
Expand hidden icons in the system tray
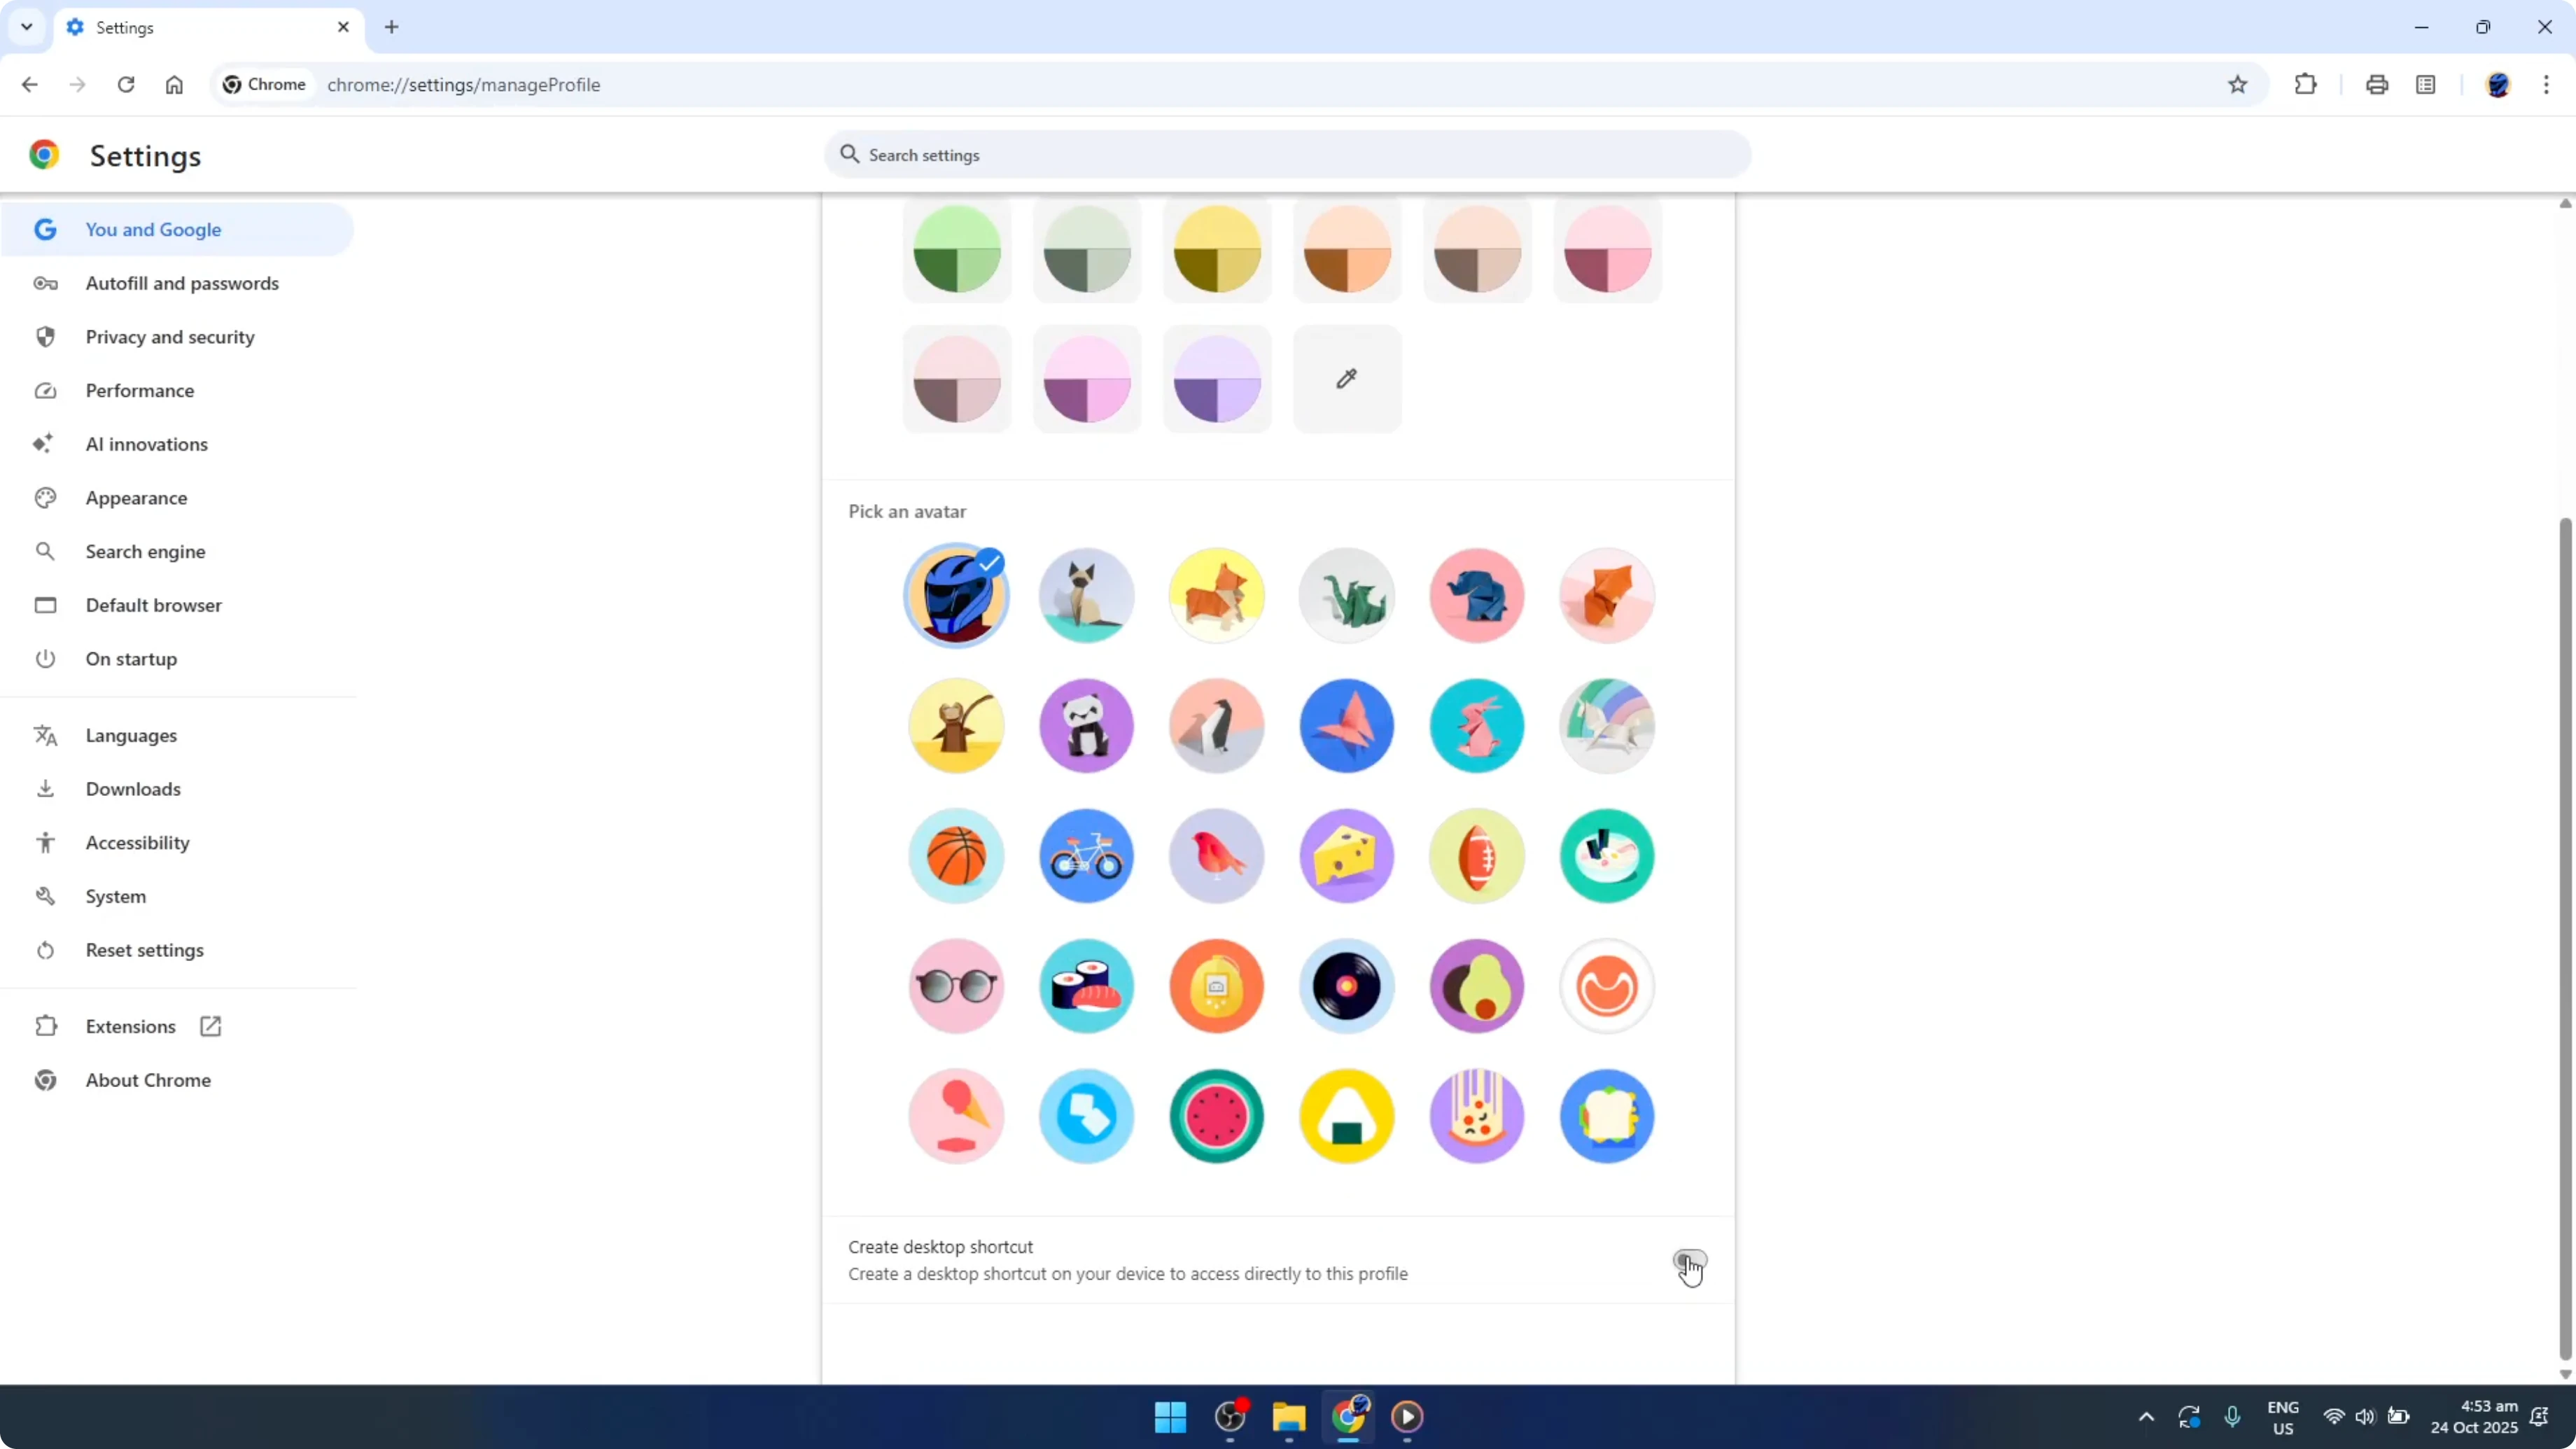(2146, 1417)
